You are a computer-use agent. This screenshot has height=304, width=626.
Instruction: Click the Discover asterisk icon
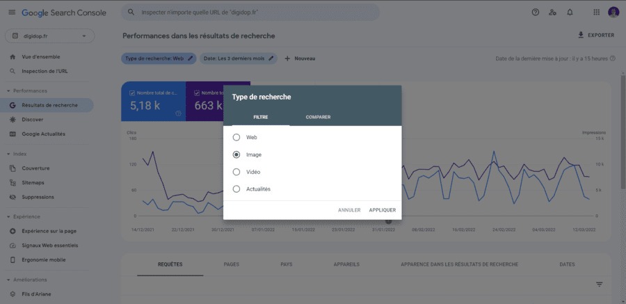click(x=13, y=120)
